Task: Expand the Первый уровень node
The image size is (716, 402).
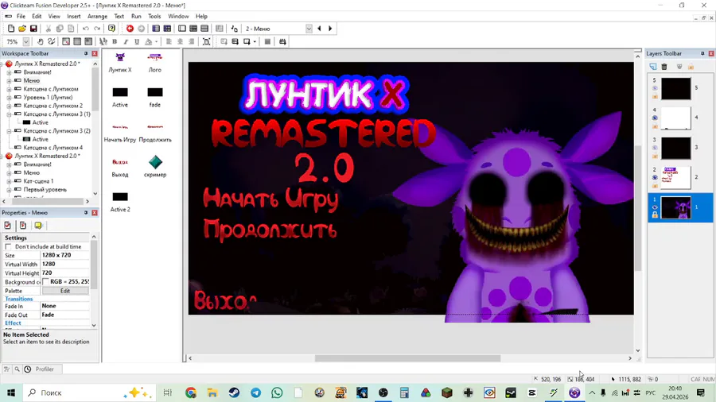Action: tap(9, 190)
